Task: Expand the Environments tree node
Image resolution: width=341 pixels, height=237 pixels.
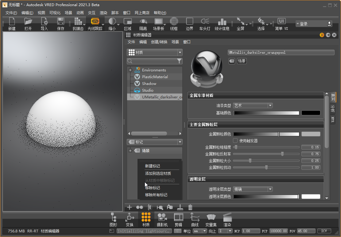Action: (x=130, y=70)
